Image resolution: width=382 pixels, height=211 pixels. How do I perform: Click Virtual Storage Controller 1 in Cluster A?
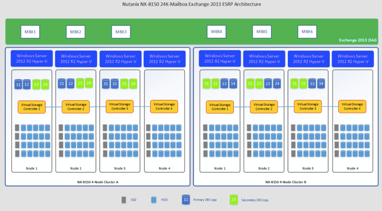(32, 107)
